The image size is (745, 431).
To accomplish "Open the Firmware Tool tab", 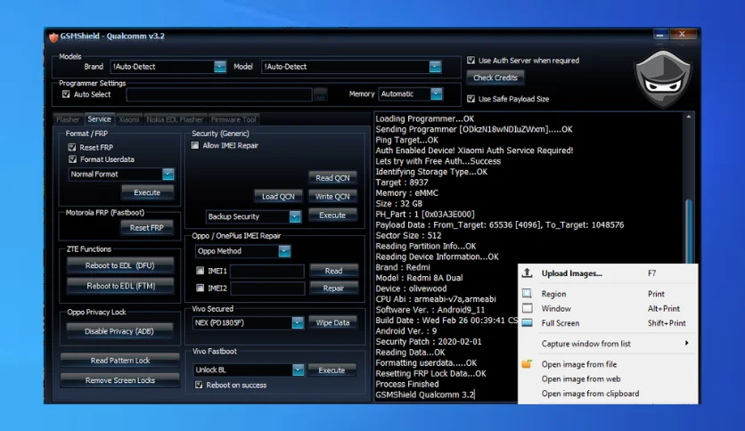I will (233, 119).
